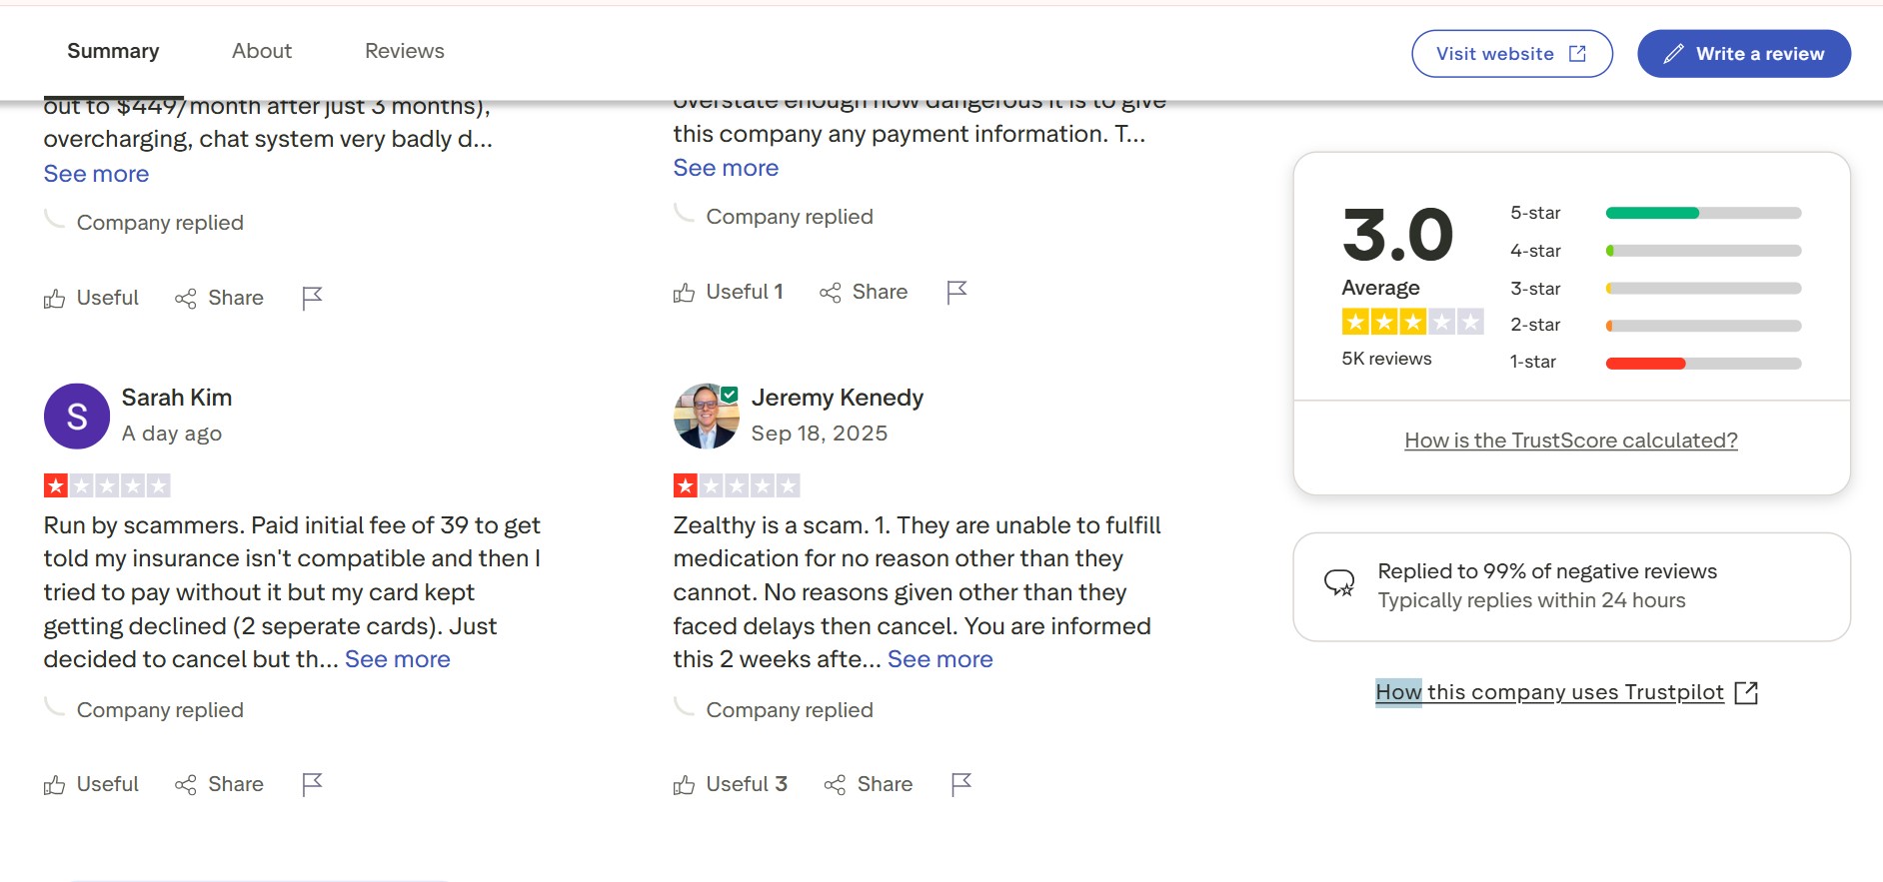Click thumbs-up Useful icon on Sarah Kim's review
This screenshot has width=1883, height=882.
tap(55, 785)
